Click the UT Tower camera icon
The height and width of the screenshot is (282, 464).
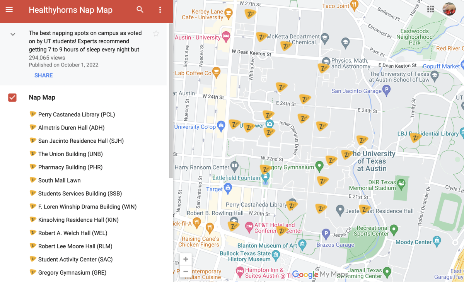click(270, 124)
